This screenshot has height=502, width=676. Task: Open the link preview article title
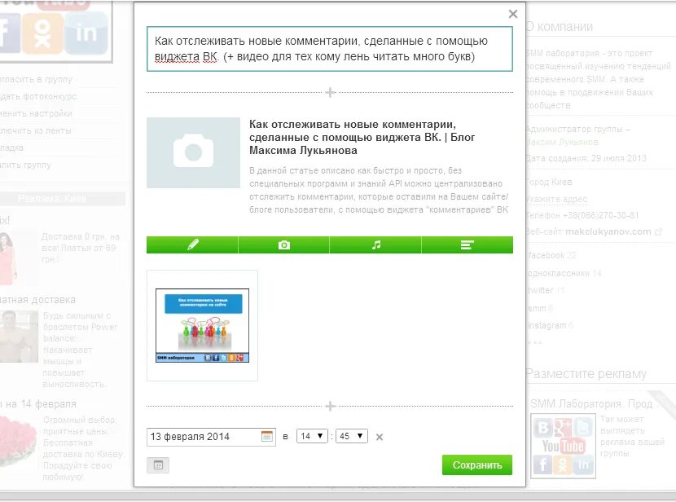362,137
